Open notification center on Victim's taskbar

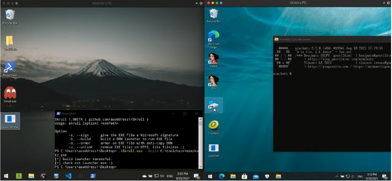[385, 176]
